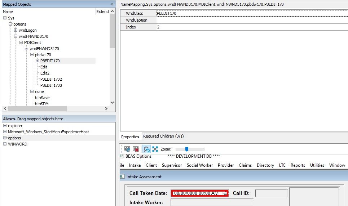Click the Call Taken Date field
Screen dimensions: 348x206
coord(196,193)
